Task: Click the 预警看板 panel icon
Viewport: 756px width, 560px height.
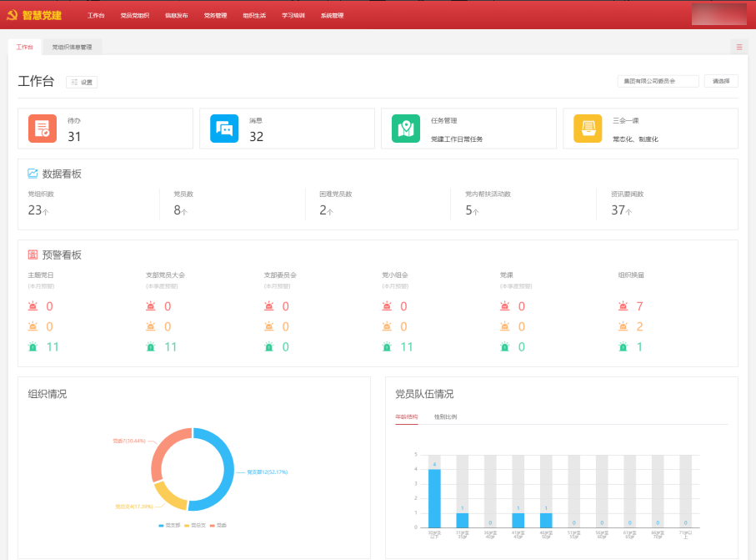Action: click(x=33, y=255)
